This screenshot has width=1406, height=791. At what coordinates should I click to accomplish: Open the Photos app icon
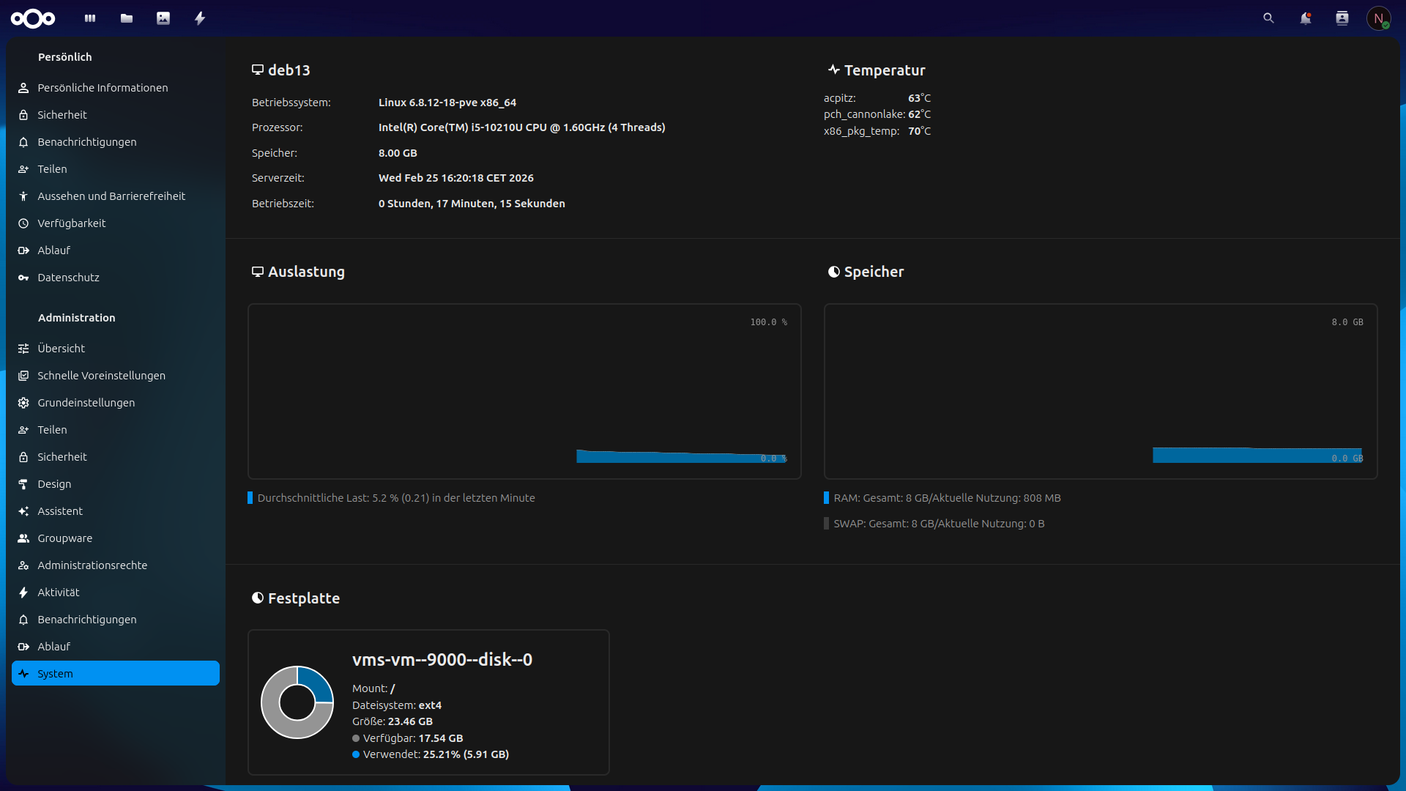[163, 18]
